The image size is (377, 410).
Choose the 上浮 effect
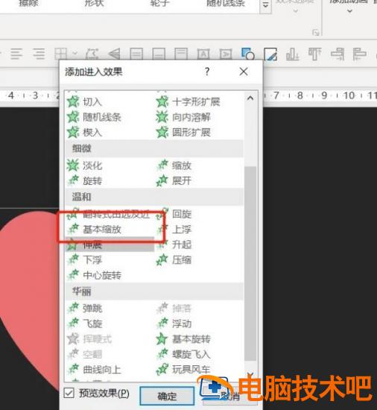[175, 230]
